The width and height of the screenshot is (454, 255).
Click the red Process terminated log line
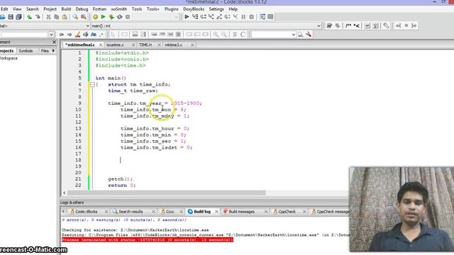147,239
